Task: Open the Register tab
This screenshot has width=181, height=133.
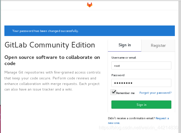Action: (158, 46)
